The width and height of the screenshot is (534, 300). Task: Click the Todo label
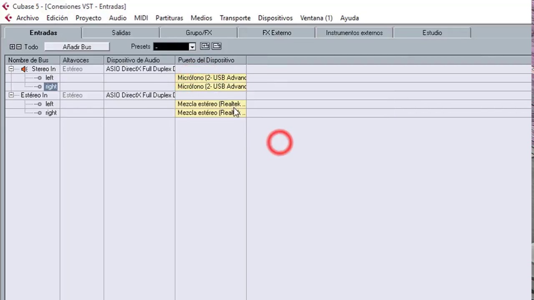point(31,47)
